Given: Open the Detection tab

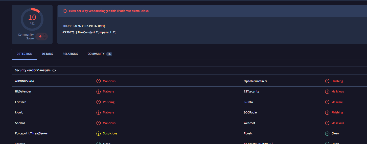Looking at the screenshot, I should 24,54.
